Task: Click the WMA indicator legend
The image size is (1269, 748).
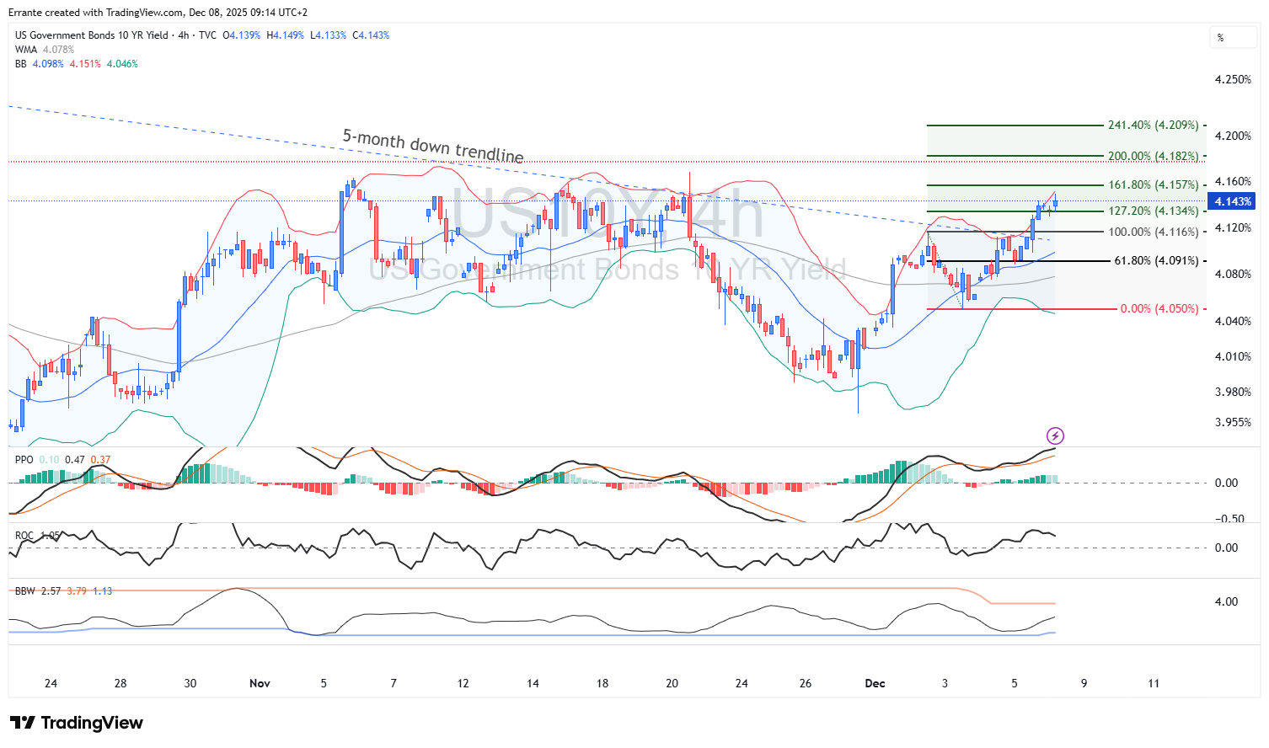Action: pyautogui.click(x=26, y=50)
